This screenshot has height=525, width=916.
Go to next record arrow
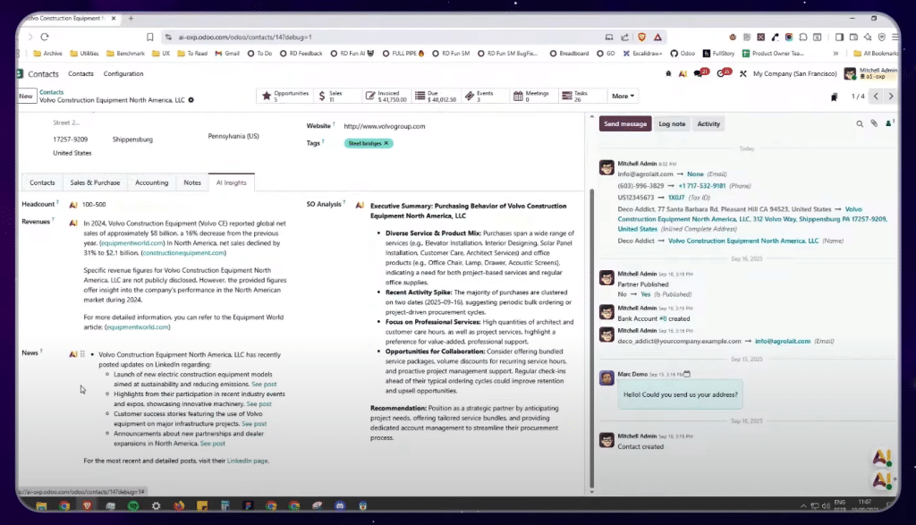click(892, 97)
